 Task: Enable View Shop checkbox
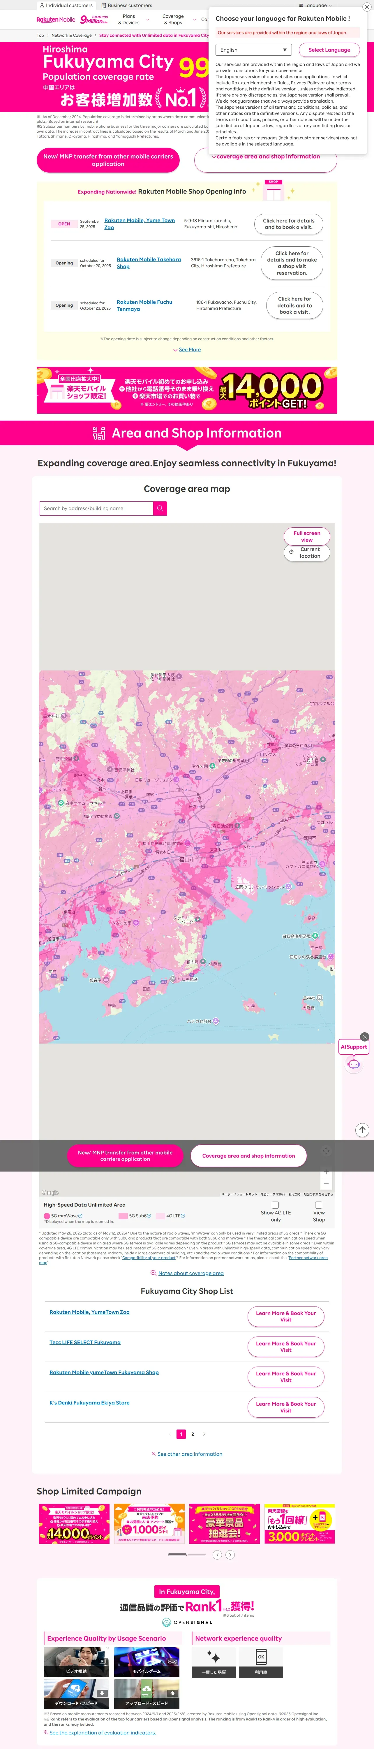point(318,1205)
